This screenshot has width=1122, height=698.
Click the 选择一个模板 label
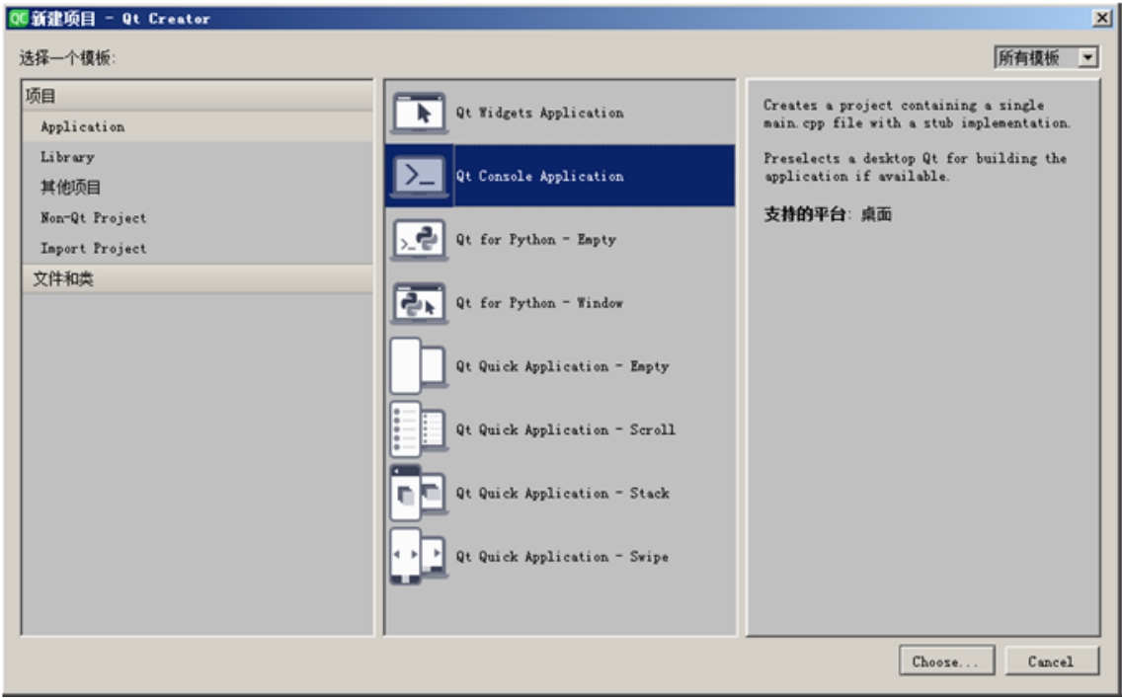(67, 58)
